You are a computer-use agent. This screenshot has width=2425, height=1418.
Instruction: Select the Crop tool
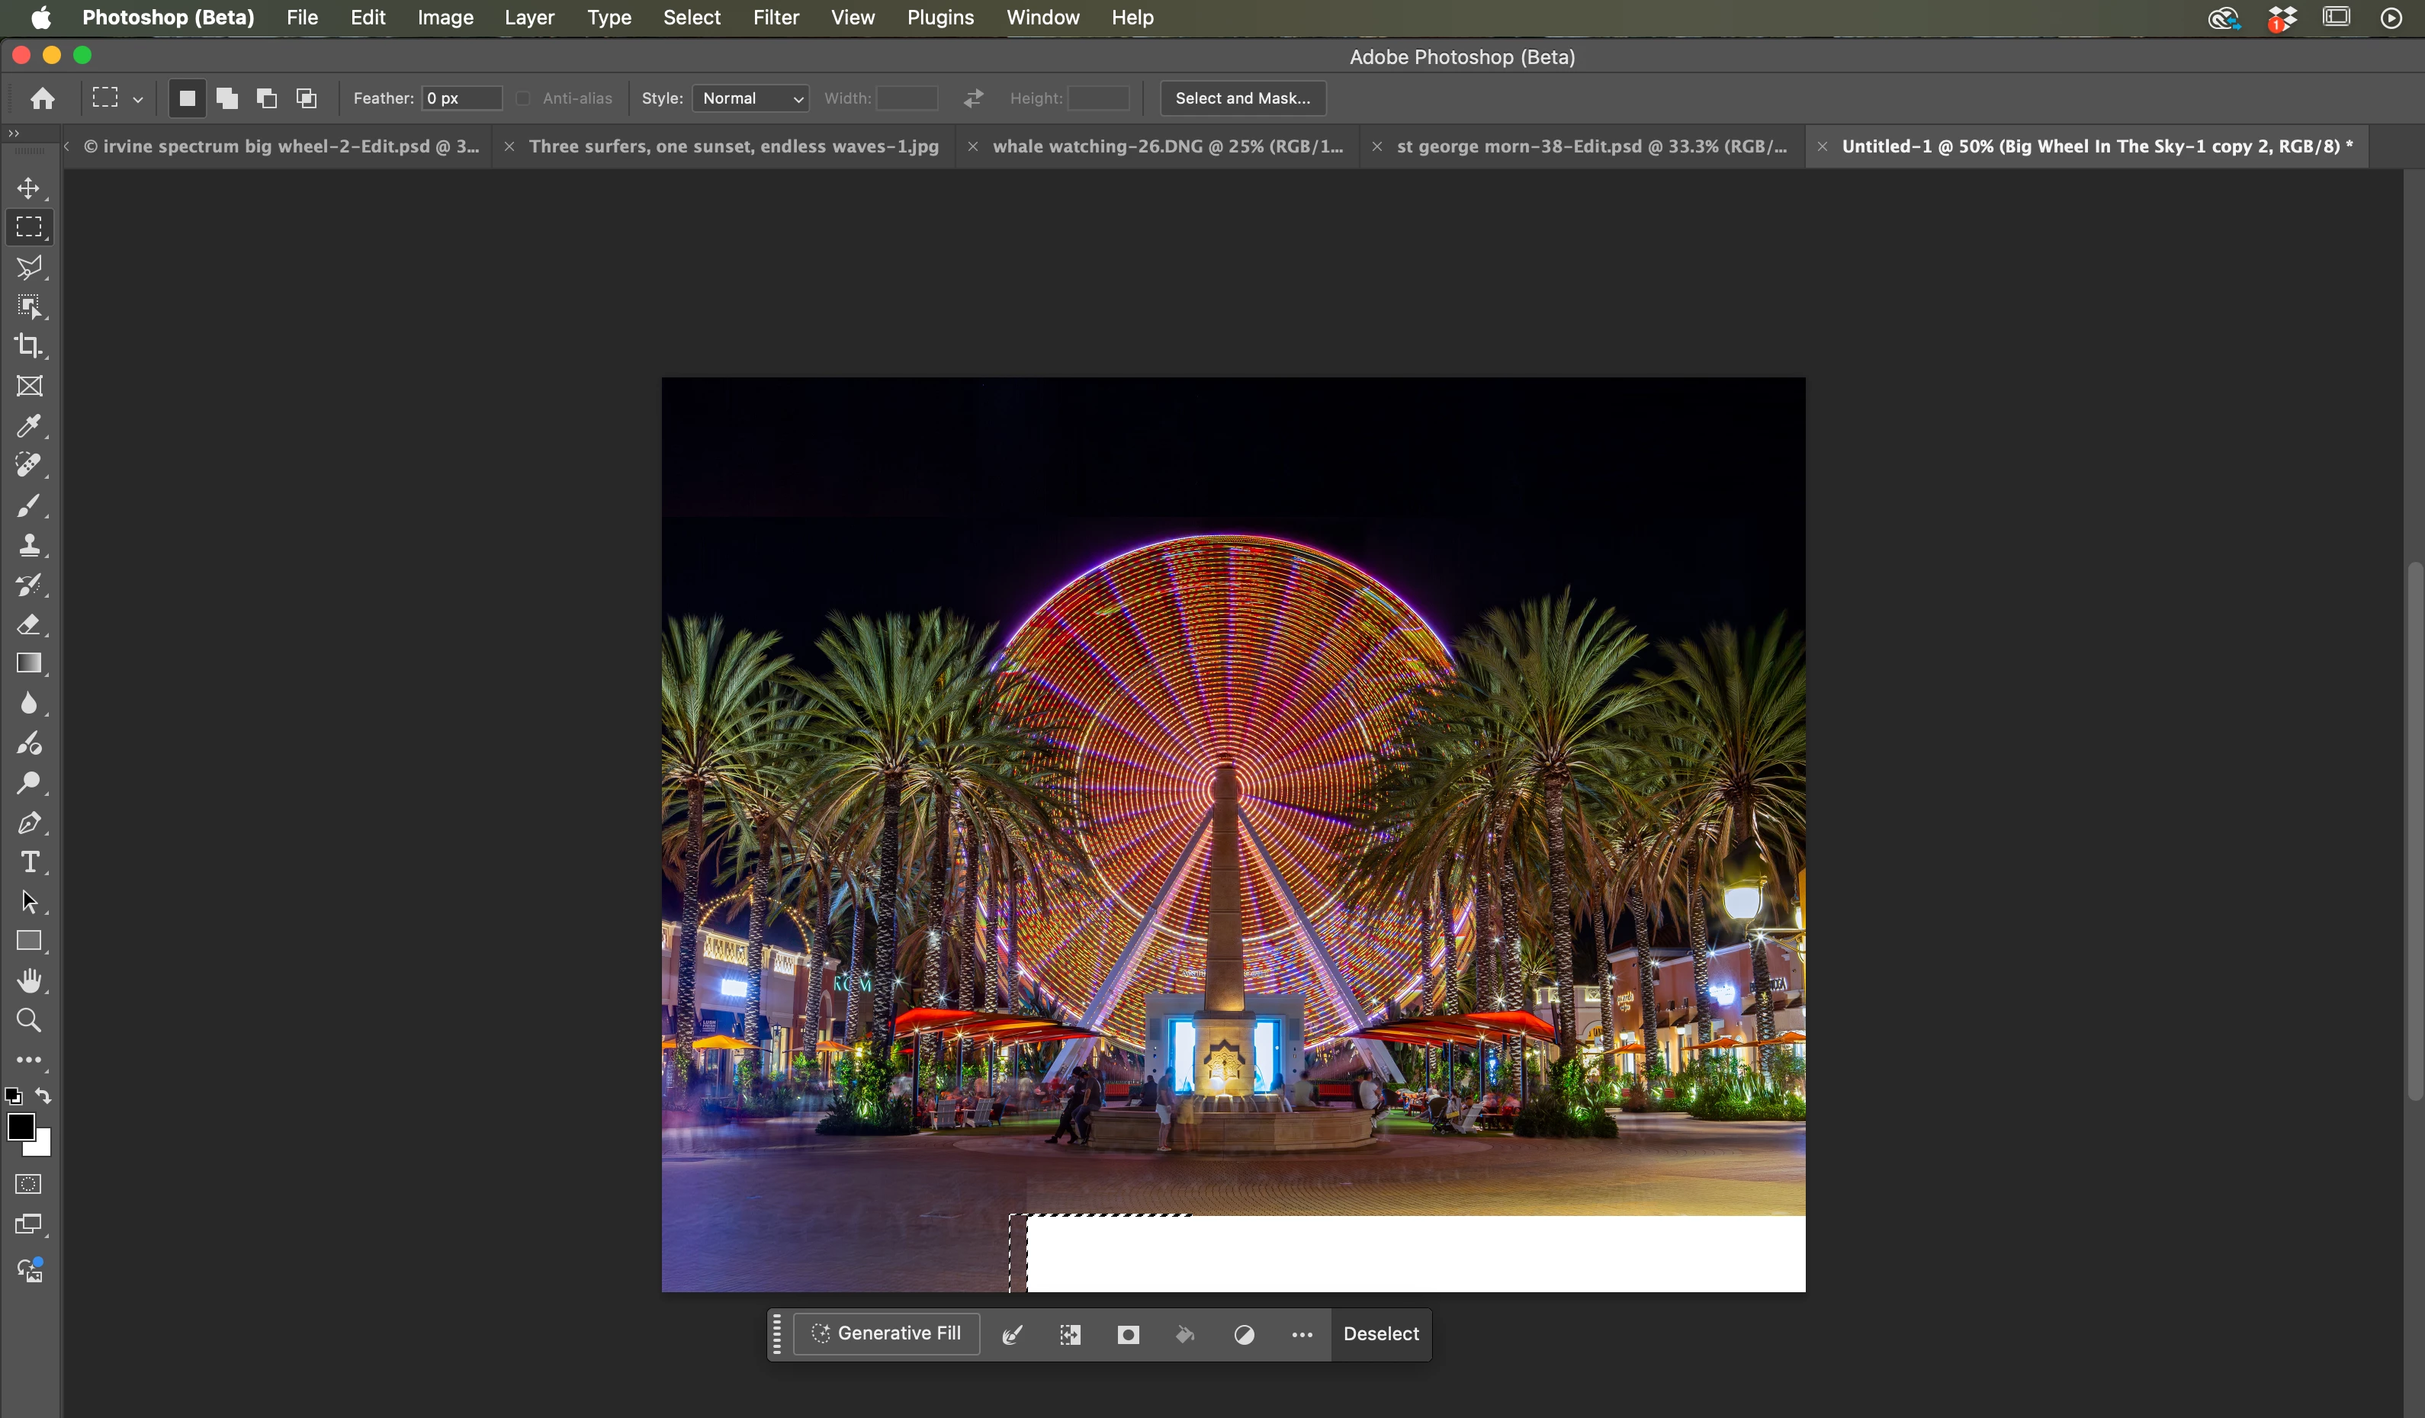pos(29,346)
